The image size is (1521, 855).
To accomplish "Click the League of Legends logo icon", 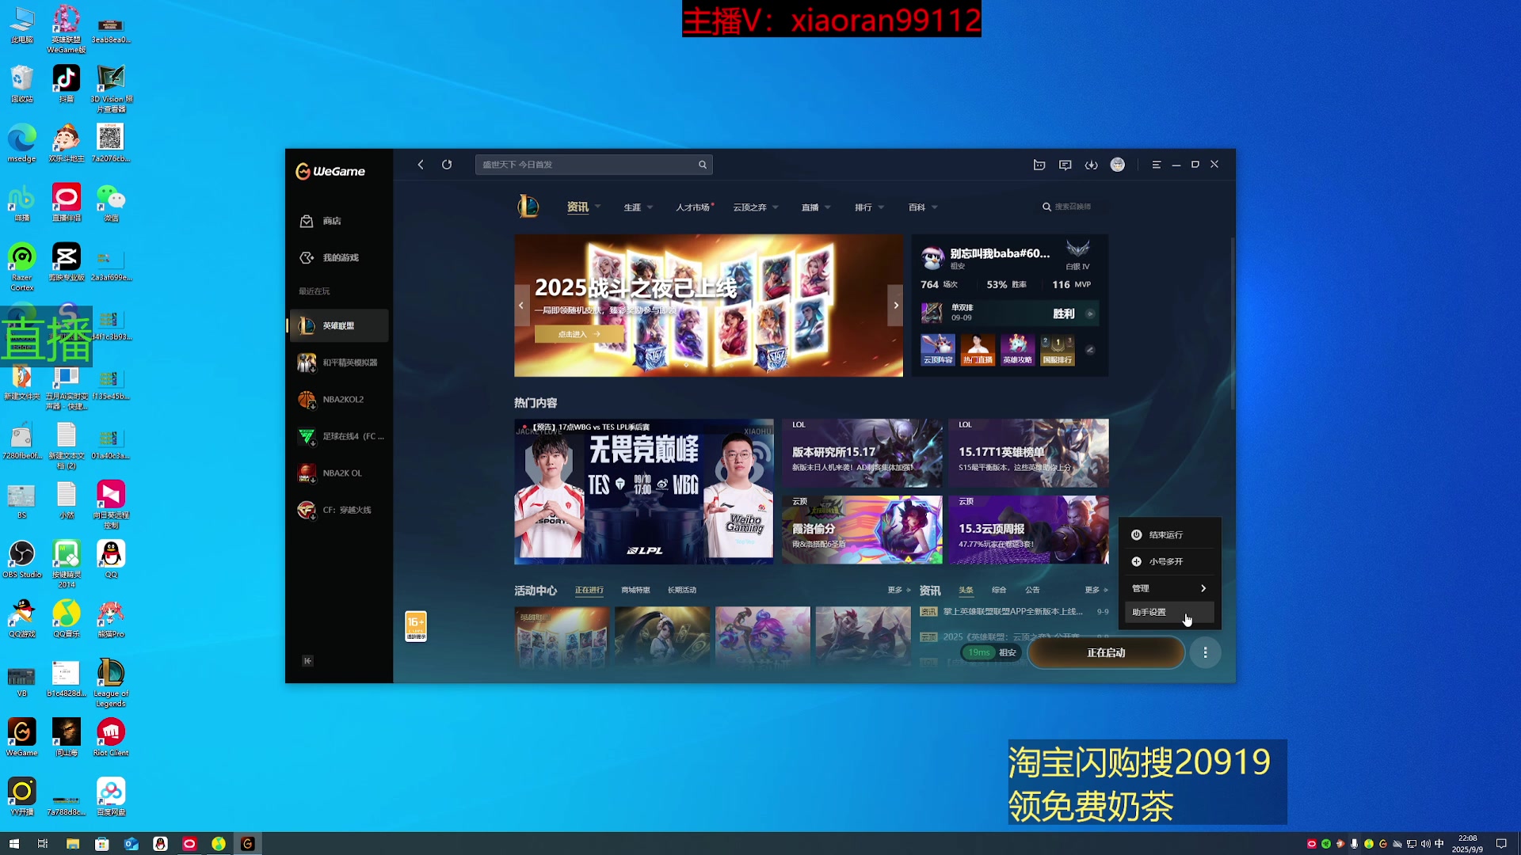I will (528, 207).
